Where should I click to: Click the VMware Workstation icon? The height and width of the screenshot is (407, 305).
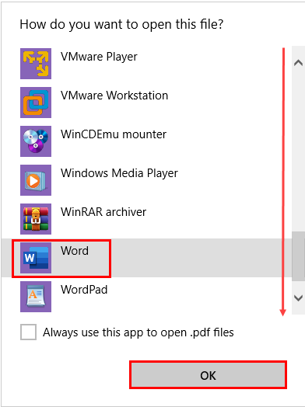point(36,103)
